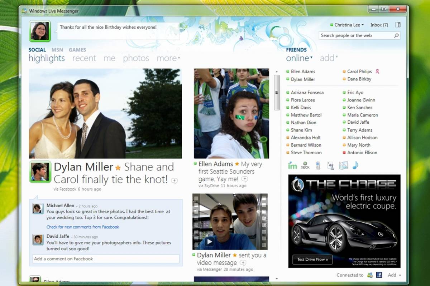Click the feed scroll-up arrow
The width and height of the screenshot is (430, 286).
277,71
